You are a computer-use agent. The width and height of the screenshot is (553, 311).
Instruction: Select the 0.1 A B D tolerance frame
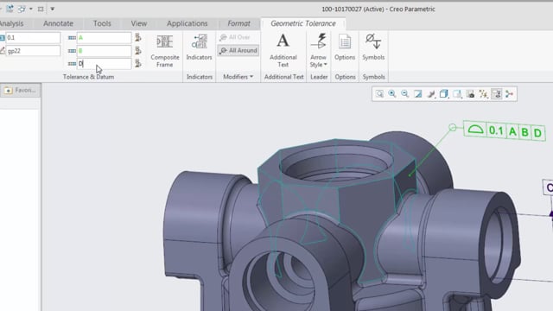coord(505,131)
